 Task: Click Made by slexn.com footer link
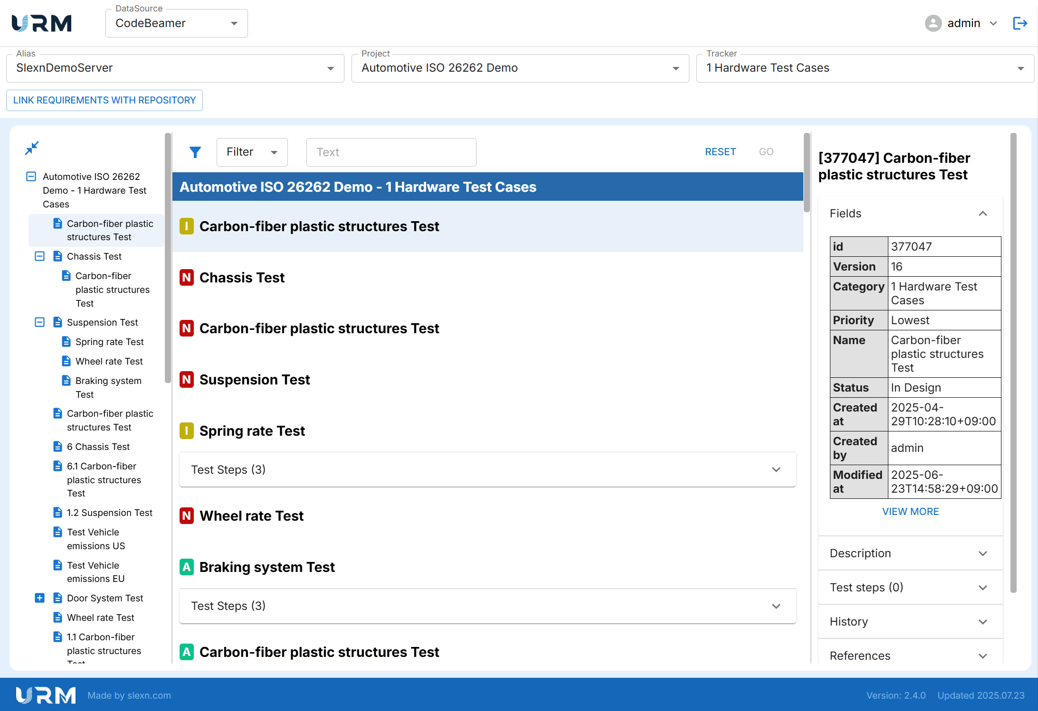(x=129, y=695)
